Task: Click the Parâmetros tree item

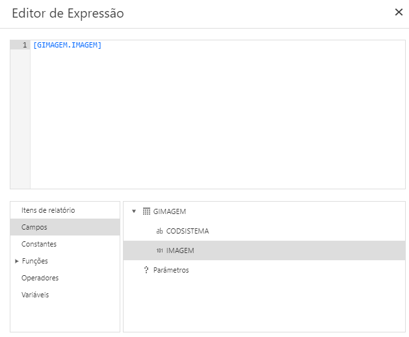Action: coord(171,270)
